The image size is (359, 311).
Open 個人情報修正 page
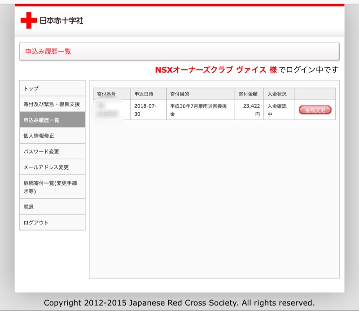(53, 136)
